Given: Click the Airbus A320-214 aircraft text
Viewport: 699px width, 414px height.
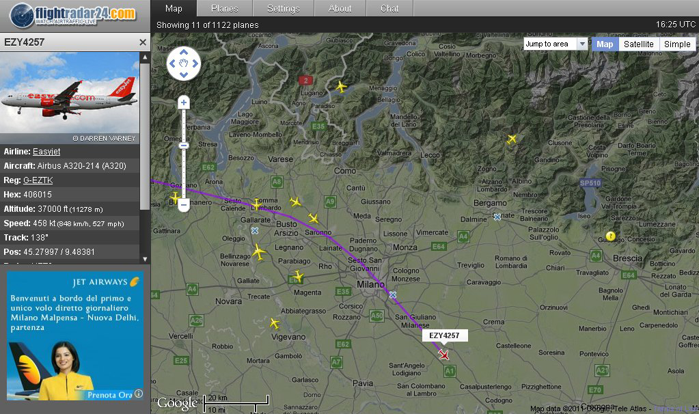Looking at the screenshot, I should coord(81,166).
